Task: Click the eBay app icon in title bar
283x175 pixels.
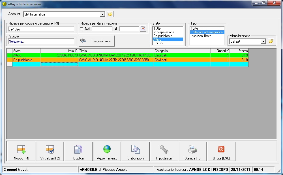Action: click(5, 4)
